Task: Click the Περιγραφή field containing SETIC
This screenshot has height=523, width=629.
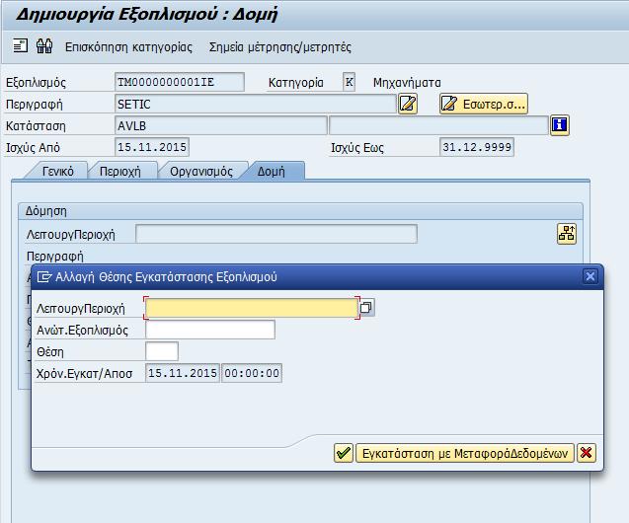Action: click(x=255, y=105)
